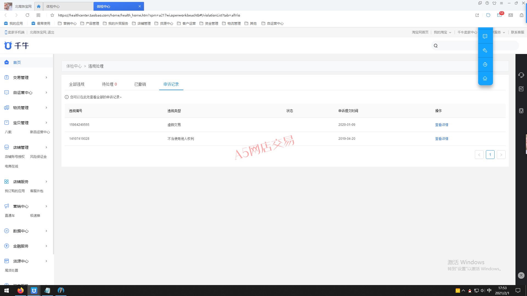Click the back-to-top arrow button

[x=521, y=275]
